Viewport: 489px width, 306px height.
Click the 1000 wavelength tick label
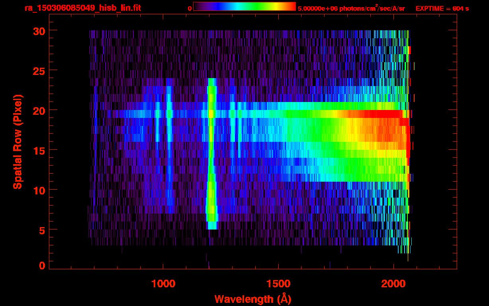click(x=163, y=284)
